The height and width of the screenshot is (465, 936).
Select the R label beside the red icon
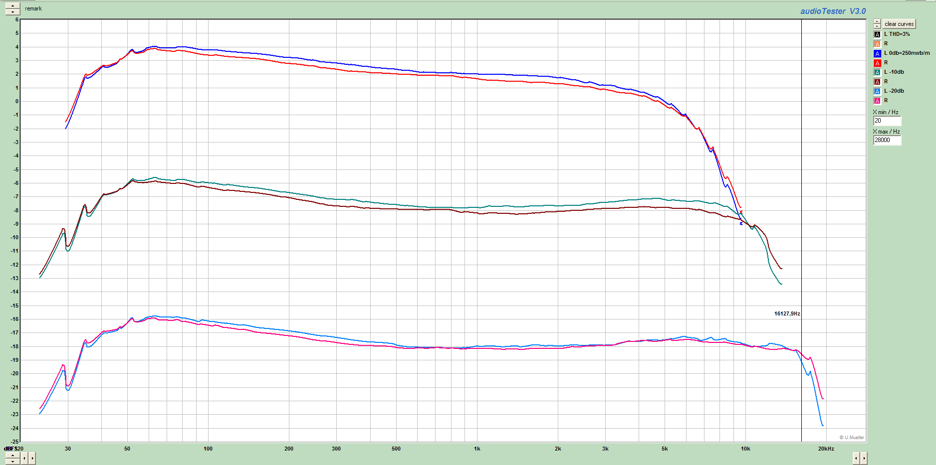point(886,62)
